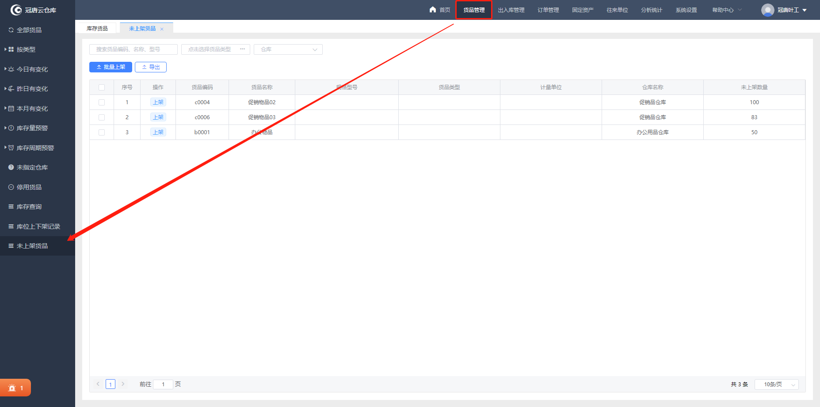Open the user account dropdown arrow
The image size is (820, 407).
point(805,10)
